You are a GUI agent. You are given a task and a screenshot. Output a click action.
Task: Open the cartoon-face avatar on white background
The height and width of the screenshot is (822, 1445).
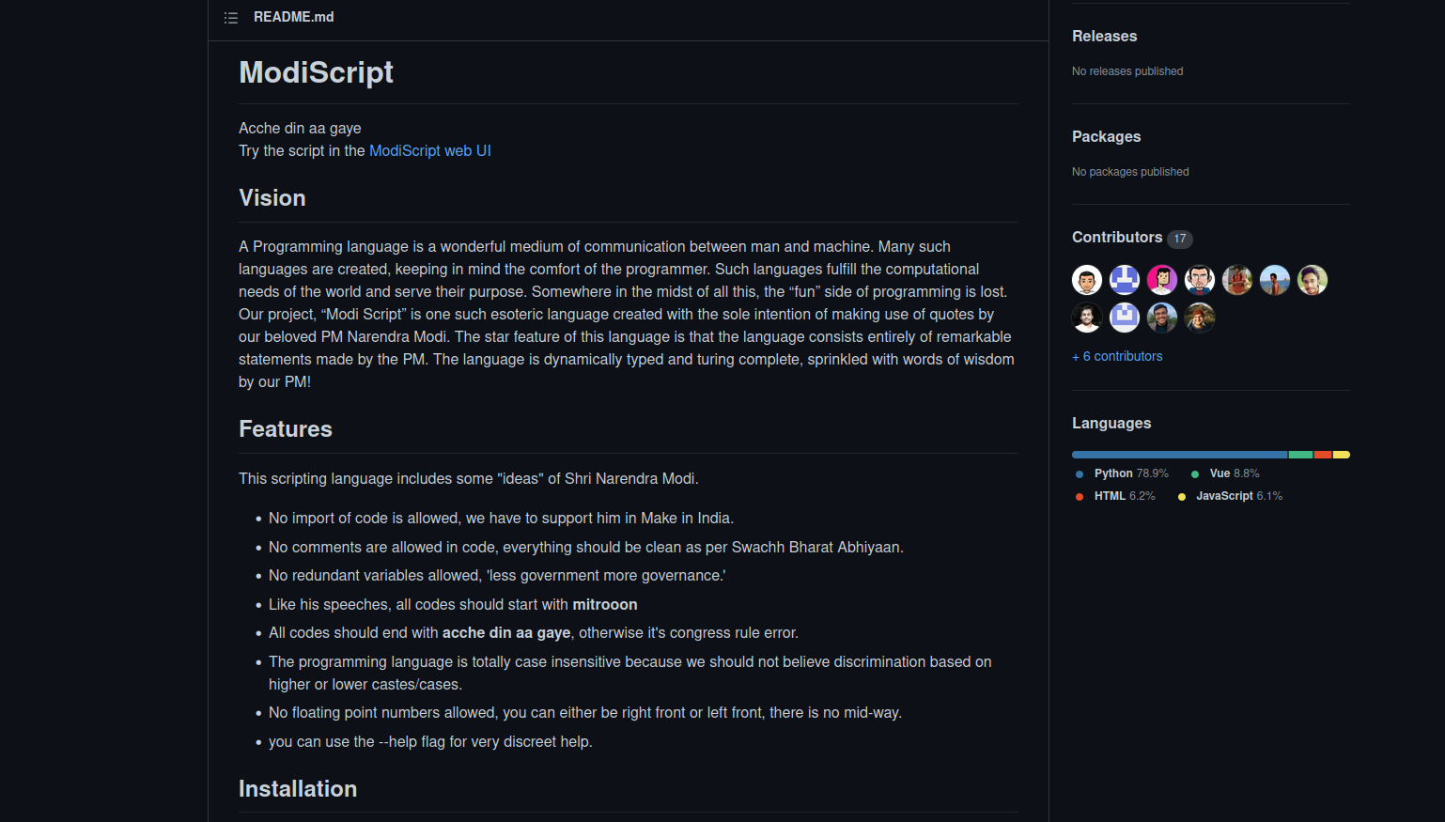1087,280
